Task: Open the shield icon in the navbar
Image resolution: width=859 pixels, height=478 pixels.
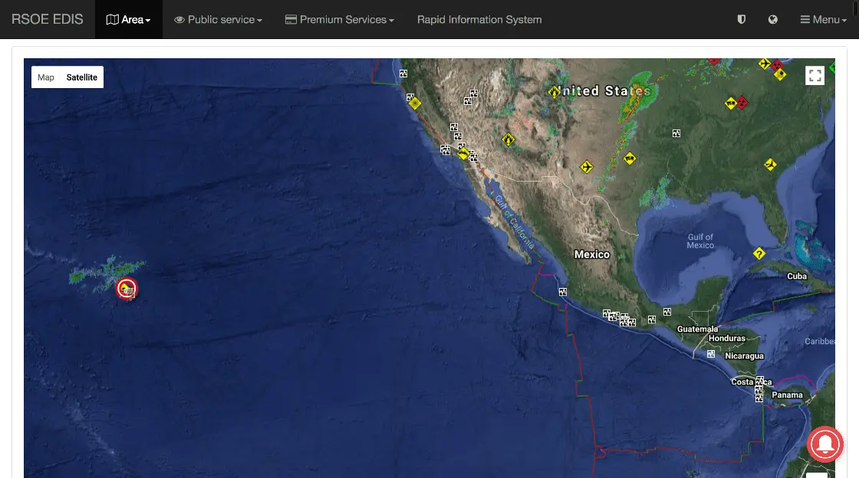Action: (x=741, y=20)
